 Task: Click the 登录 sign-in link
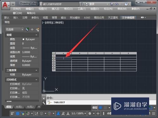pos(92,4)
